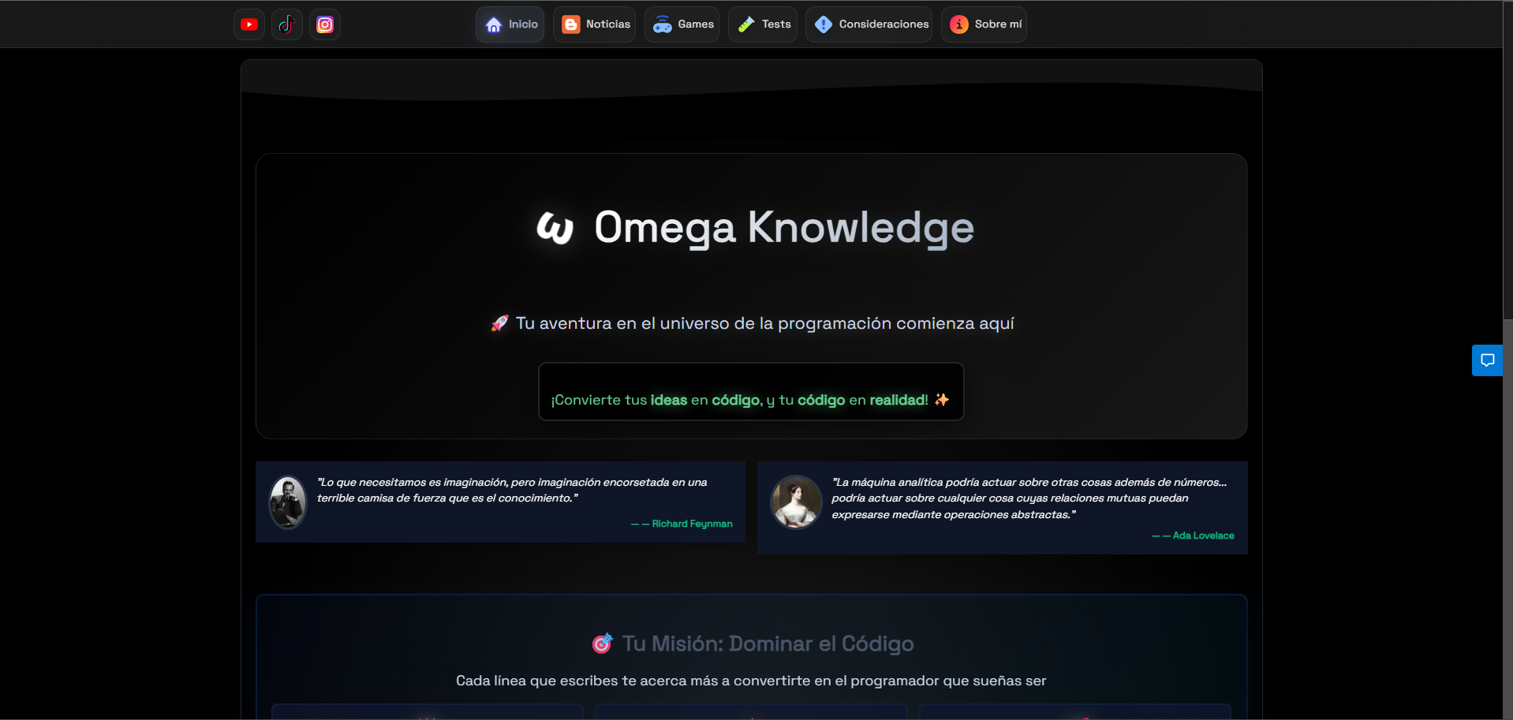This screenshot has width=1513, height=720.
Task: Click the Omega Knowledge title
Action: pos(784,227)
